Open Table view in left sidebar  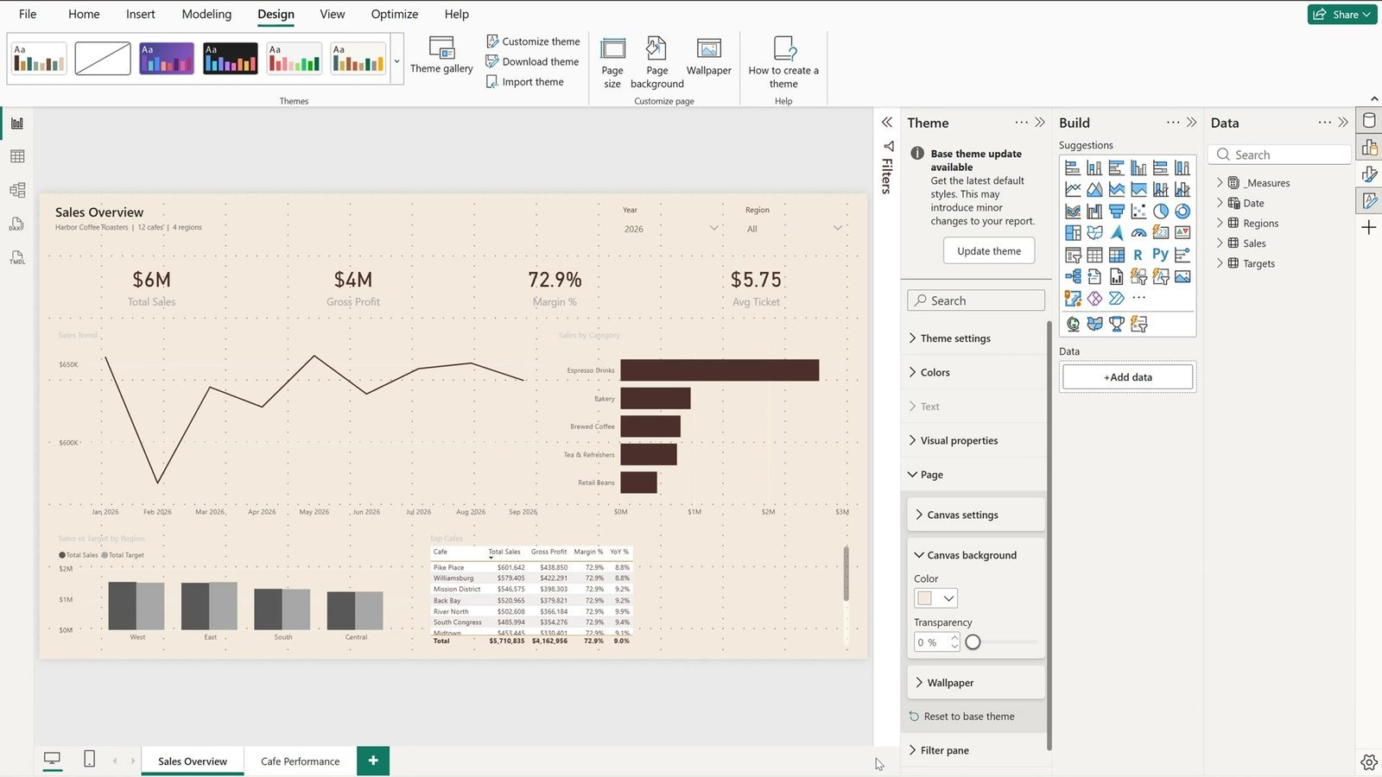point(17,156)
